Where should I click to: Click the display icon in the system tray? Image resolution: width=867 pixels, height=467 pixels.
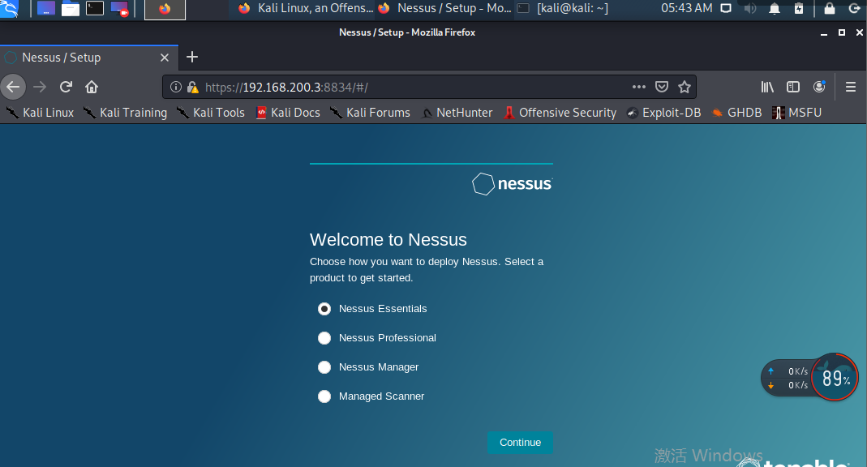pyautogui.click(x=726, y=8)
